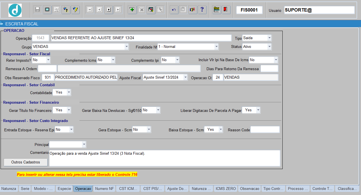
Task: Switch to the Tipo Contr tab
Action: 274,189
